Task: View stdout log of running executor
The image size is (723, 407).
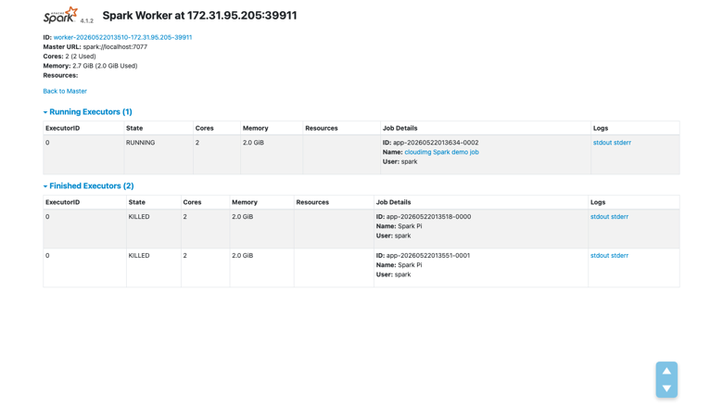Action: pos(602,143)
